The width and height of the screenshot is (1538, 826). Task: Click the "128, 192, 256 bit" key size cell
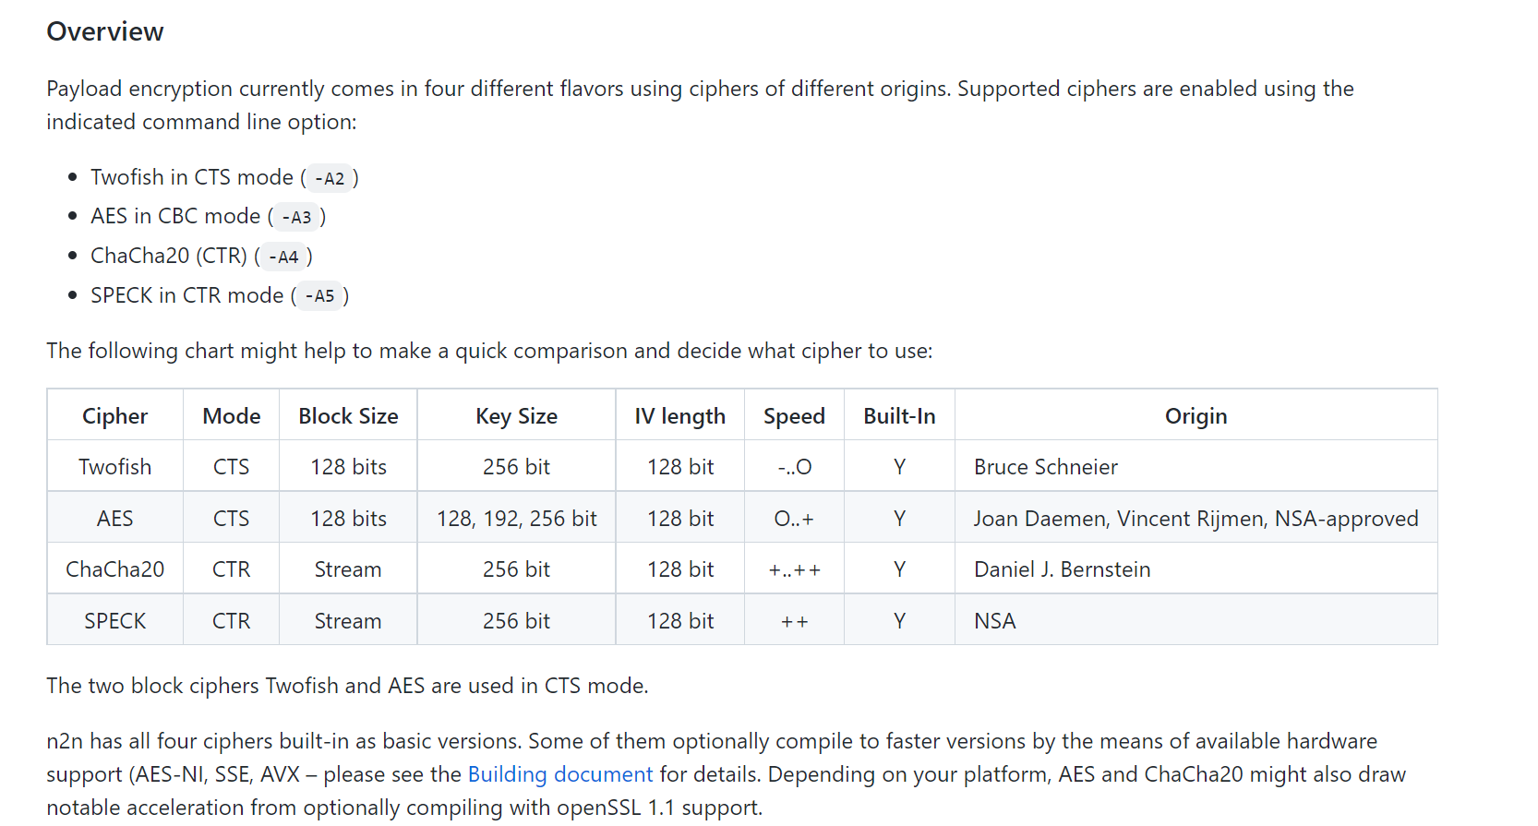click(516, 519)
